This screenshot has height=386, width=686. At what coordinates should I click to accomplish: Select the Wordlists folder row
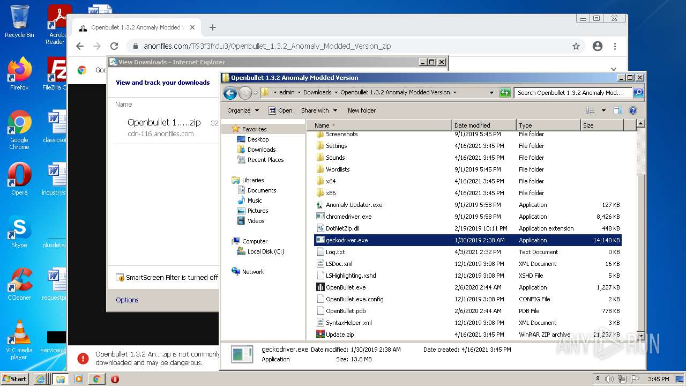pyautogui.click(x=467, y=169)
